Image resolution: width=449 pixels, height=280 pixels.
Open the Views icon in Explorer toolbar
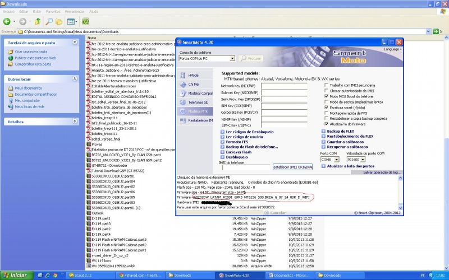(x=71, y=21)
